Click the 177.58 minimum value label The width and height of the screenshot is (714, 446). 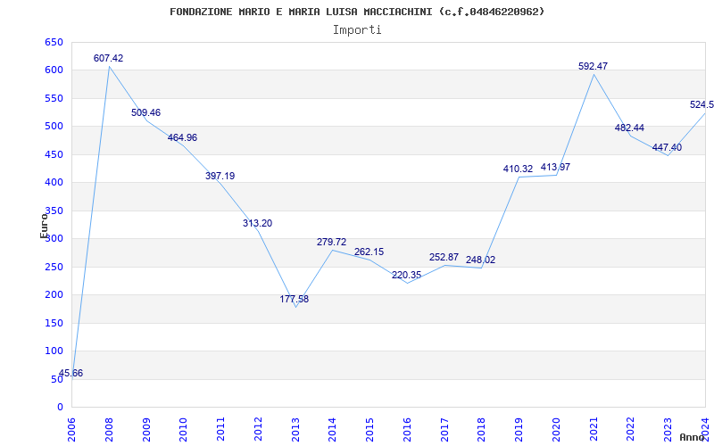pyautogui.click(x=295, y=300)
